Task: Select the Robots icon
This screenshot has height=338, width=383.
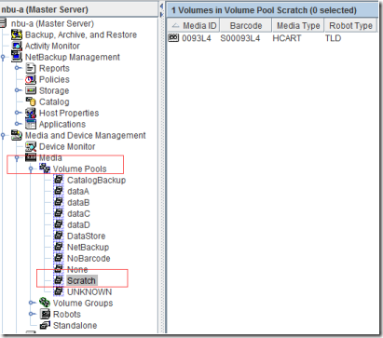Action: 45,314
